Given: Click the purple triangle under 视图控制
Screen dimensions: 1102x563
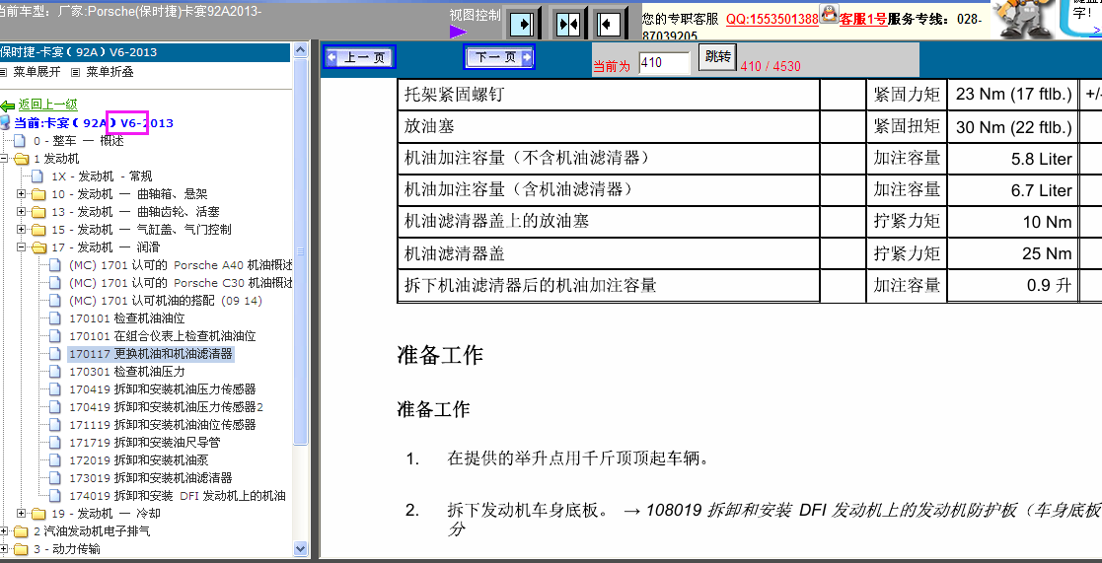Looking at the screenshot, I should (x=458, y=32).
